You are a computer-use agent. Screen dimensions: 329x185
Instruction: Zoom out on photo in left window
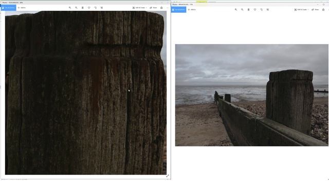tap(76, 8)
